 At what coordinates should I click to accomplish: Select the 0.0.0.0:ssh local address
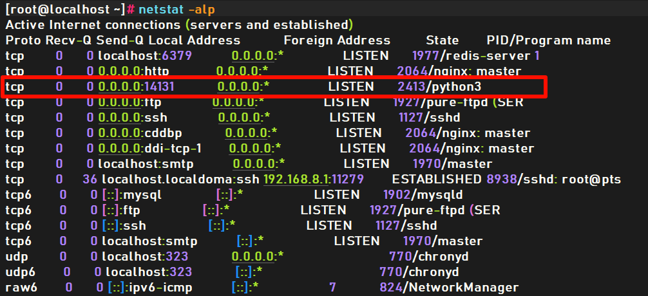coord(133,118)
